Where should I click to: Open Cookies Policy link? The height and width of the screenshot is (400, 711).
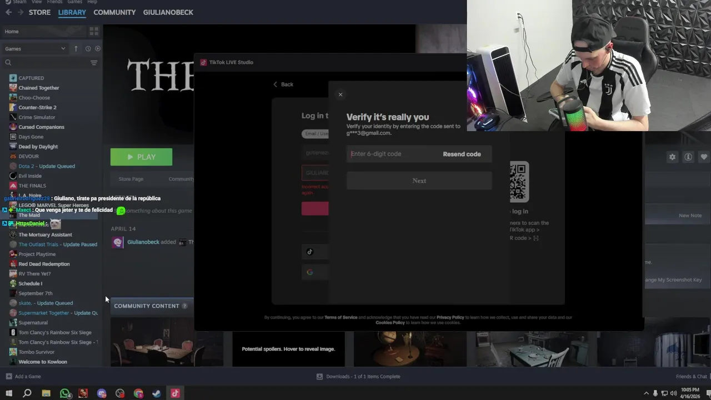390,323
